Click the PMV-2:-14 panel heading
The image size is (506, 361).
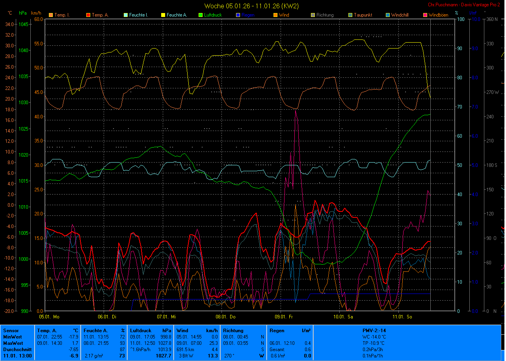point(374,331)
